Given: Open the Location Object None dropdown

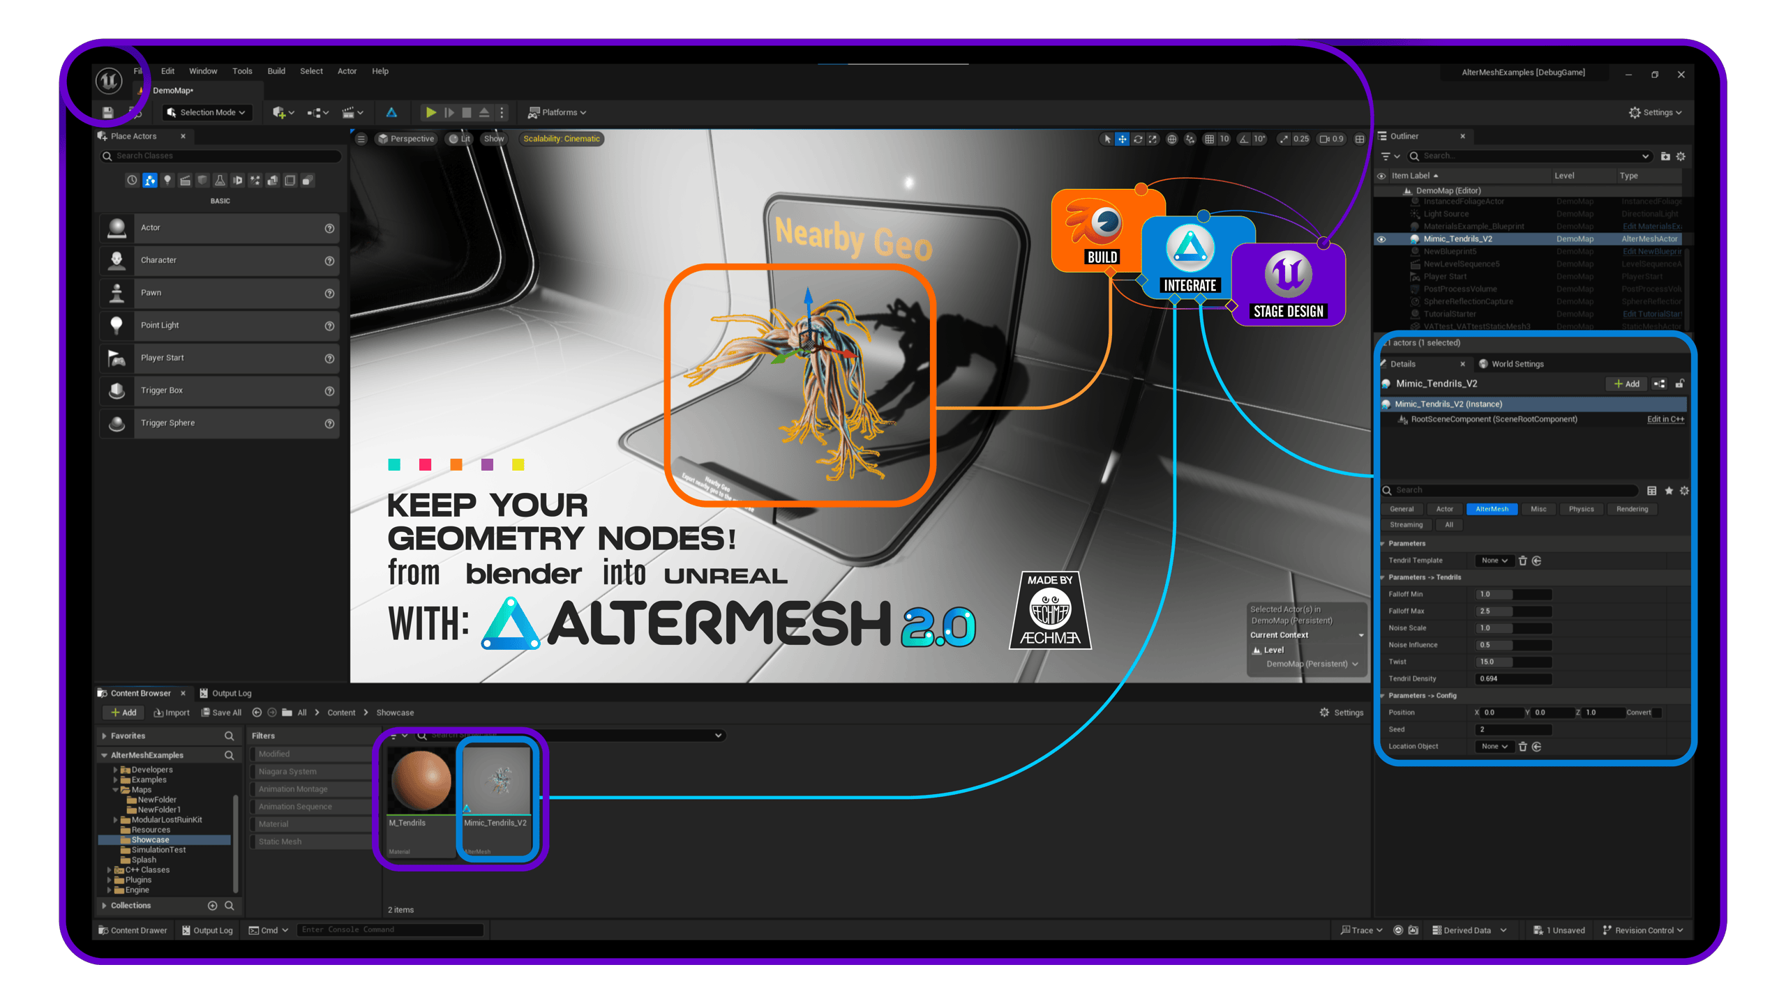Looking at the screenshot, I should click(x=1494, y=747).
